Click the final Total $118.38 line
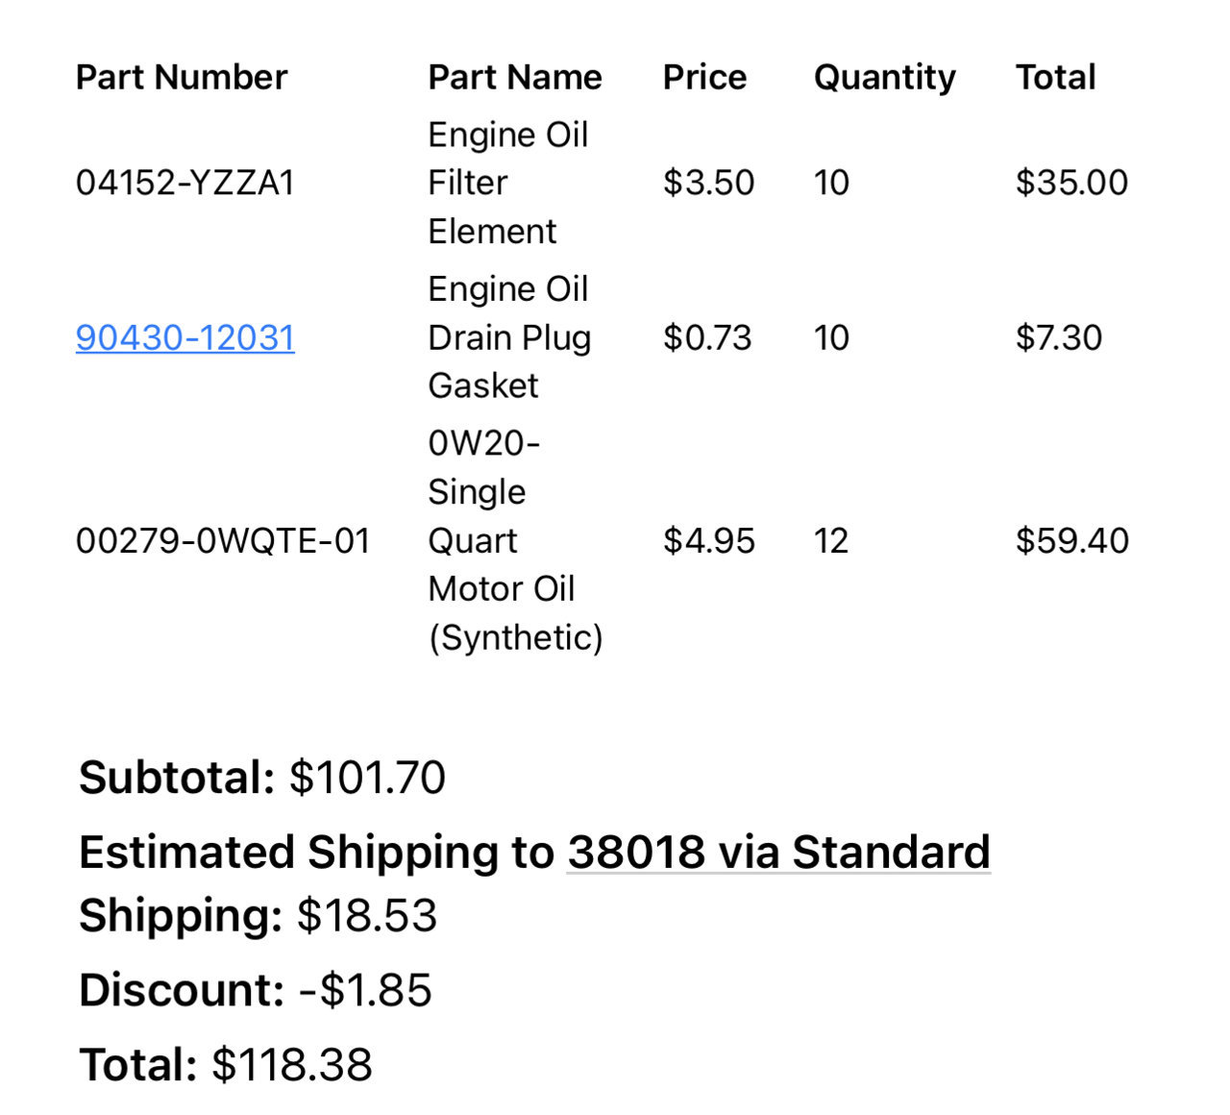This screenshot has height=1115, width=1230. [x=226, y=1065]
